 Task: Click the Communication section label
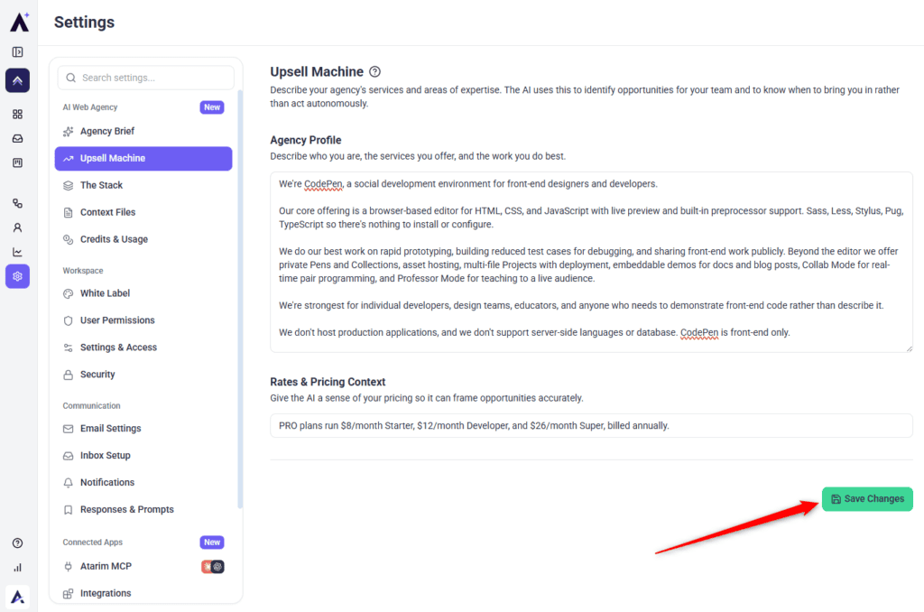(91, 405)
